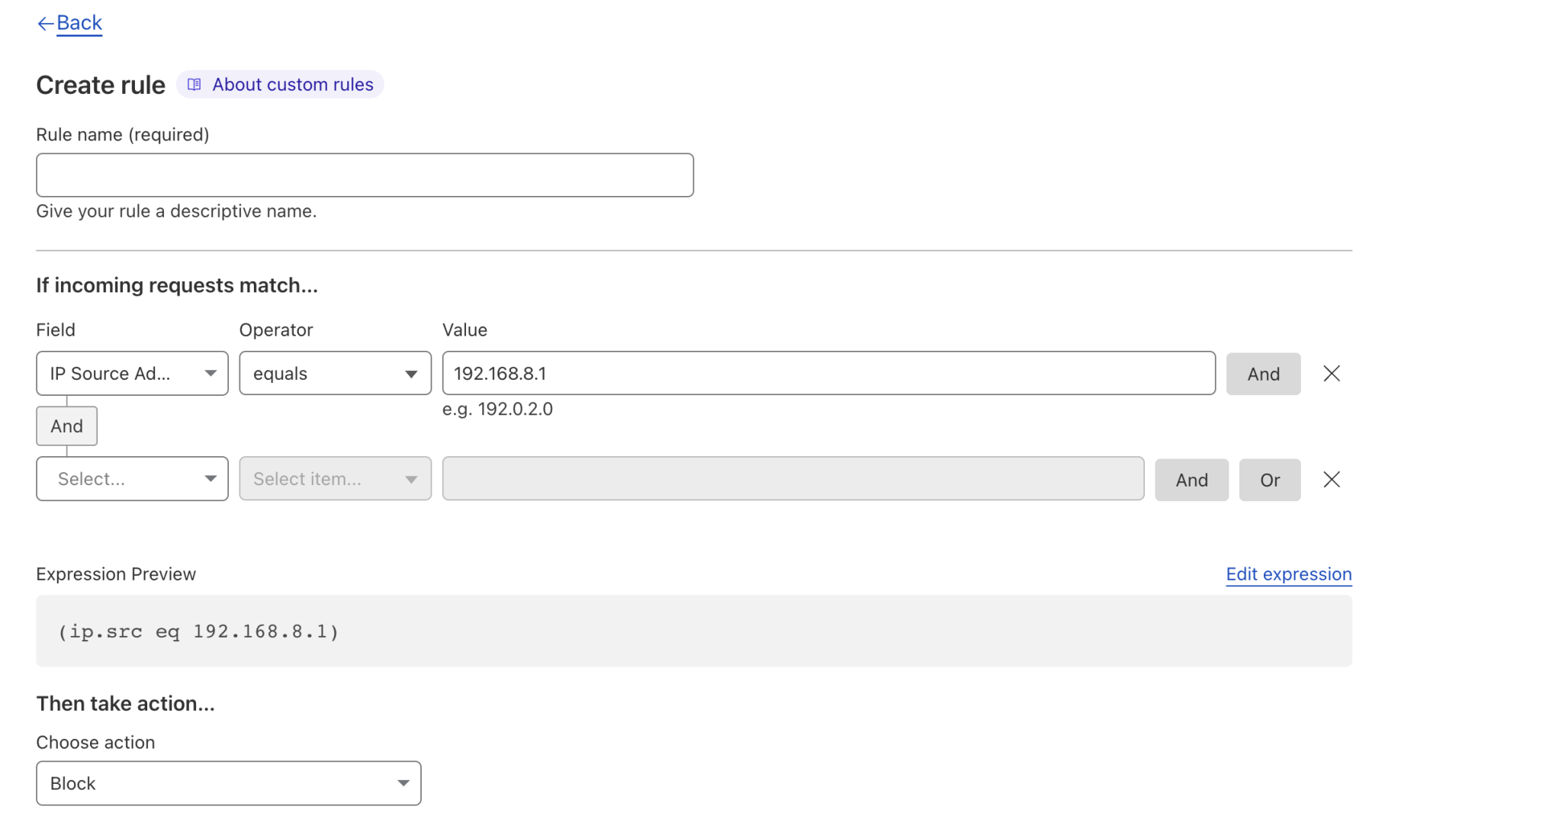
Task: Click the And button on second condition row
Action: [1191, 479]
